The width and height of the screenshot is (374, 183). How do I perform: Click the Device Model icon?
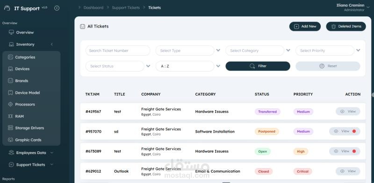click(10, 92)
